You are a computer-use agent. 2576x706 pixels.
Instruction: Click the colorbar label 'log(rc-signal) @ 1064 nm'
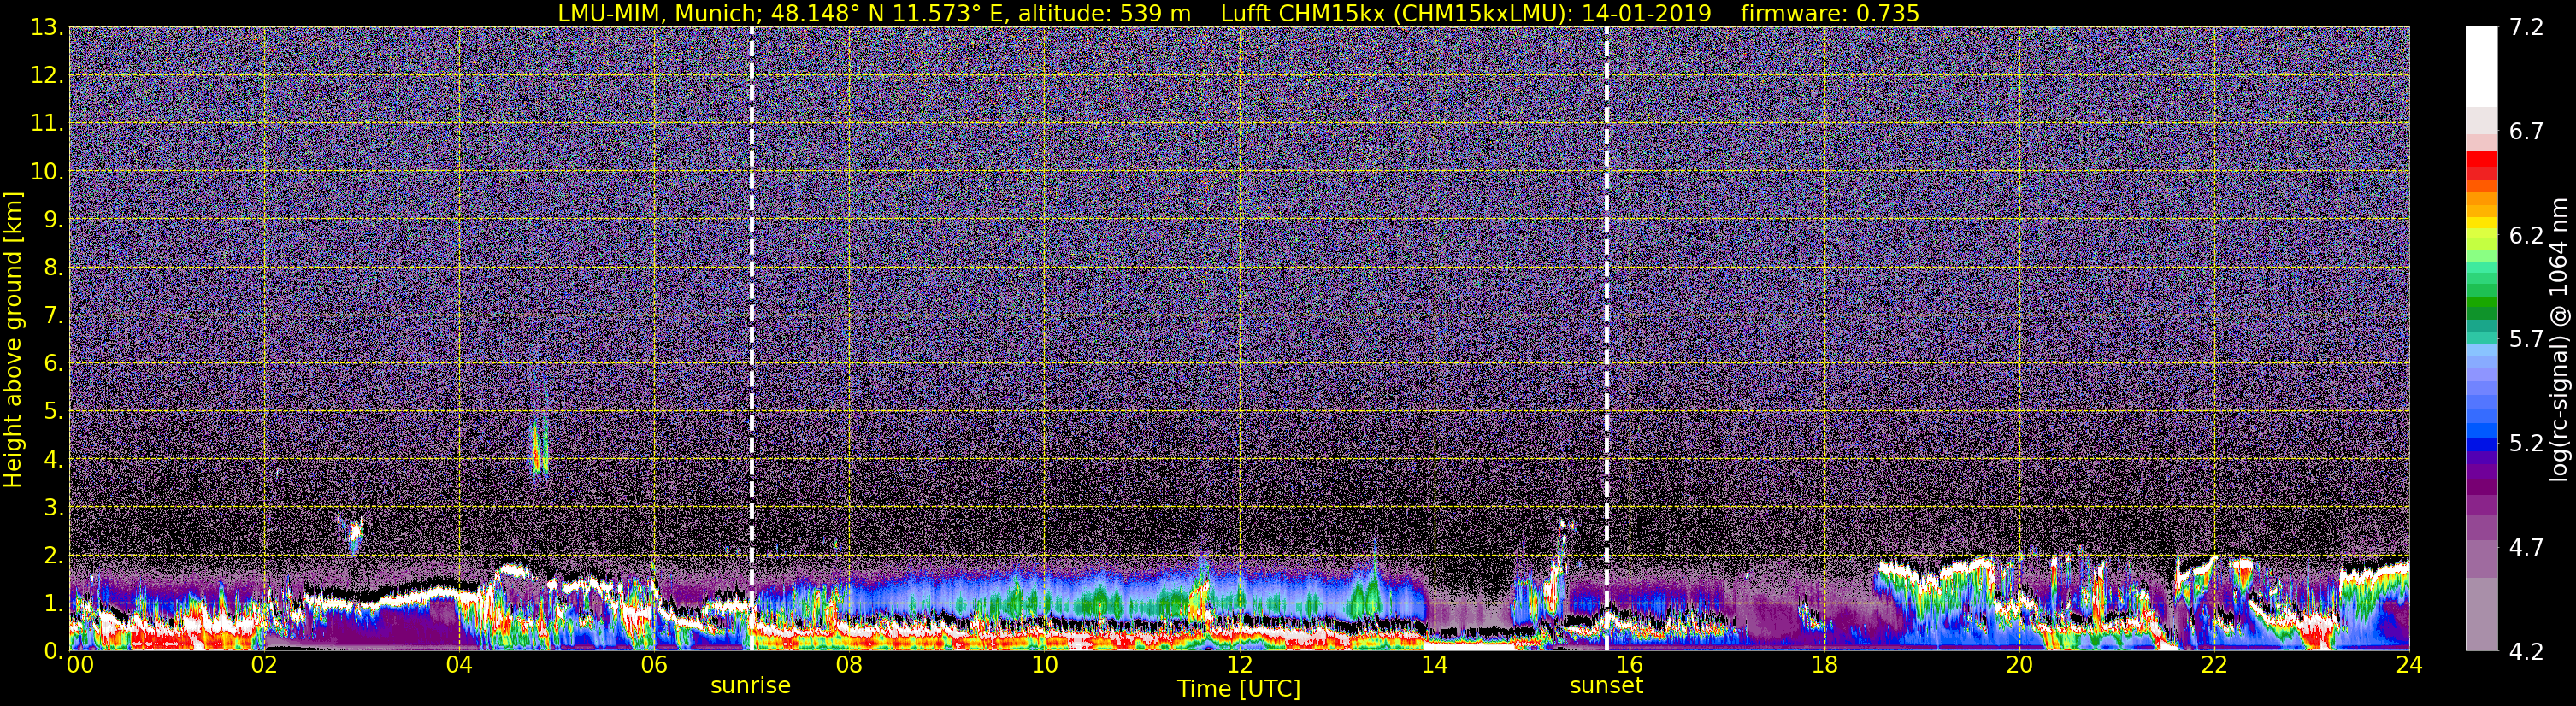pos(2558,339)
